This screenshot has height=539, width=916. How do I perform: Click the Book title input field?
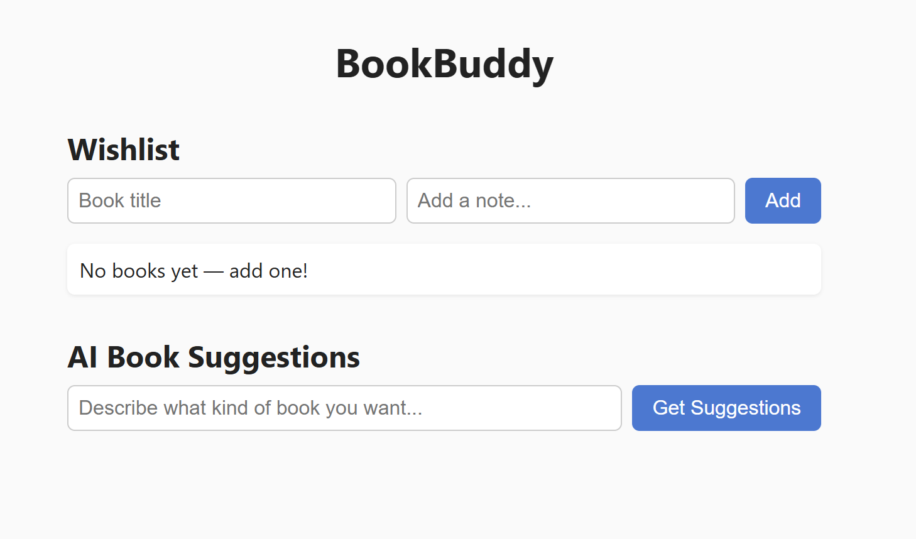point(231,200)
